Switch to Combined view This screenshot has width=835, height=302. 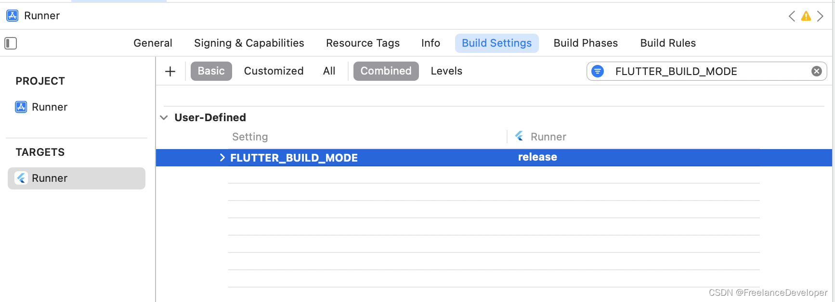[x=386, y=71]
